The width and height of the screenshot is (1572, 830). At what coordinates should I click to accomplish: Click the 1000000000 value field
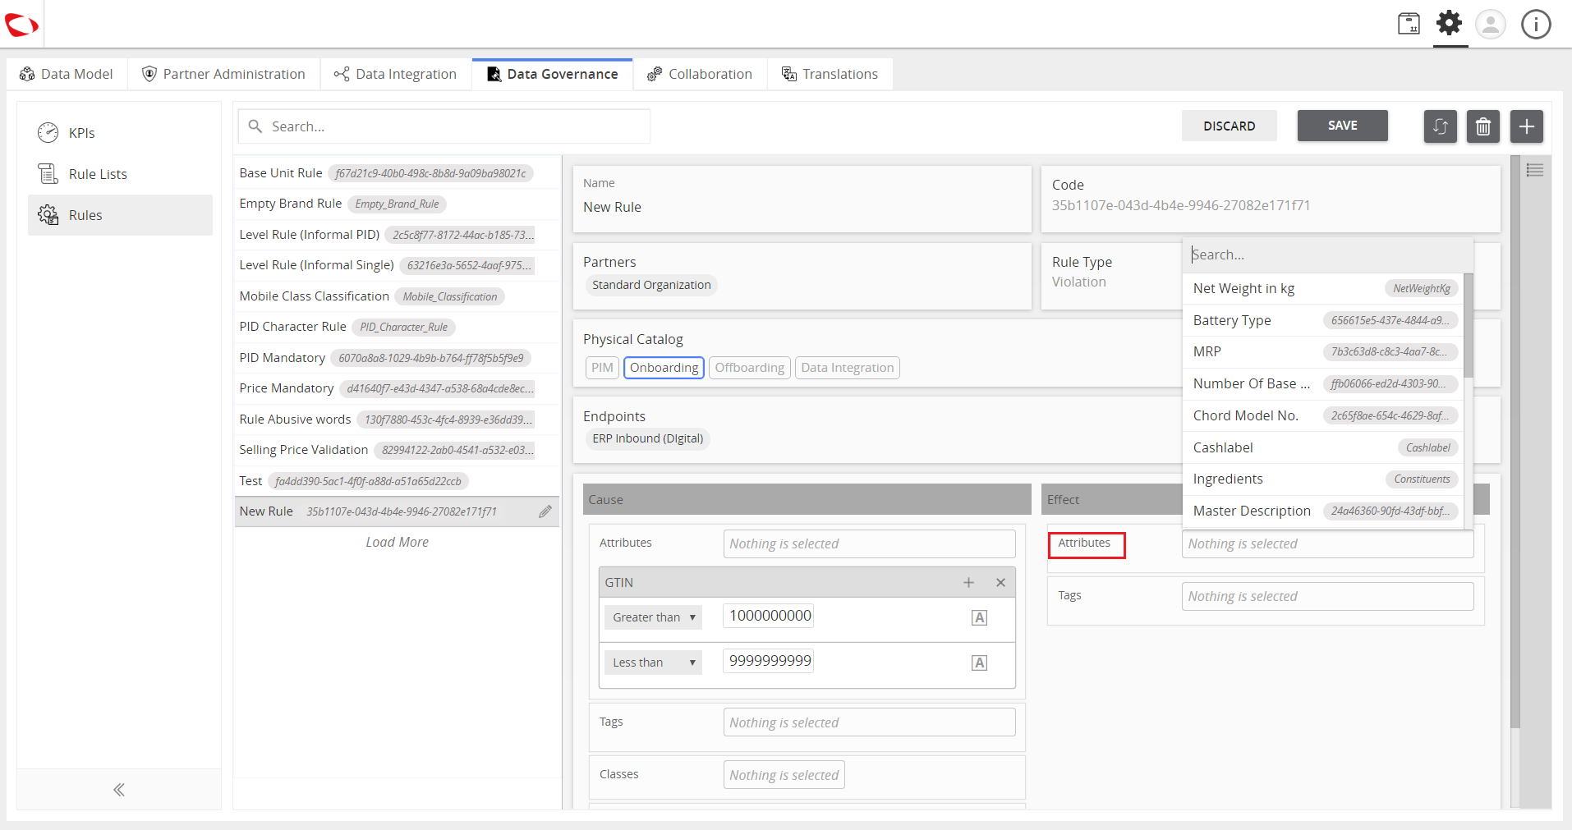[x=769, y=616]
